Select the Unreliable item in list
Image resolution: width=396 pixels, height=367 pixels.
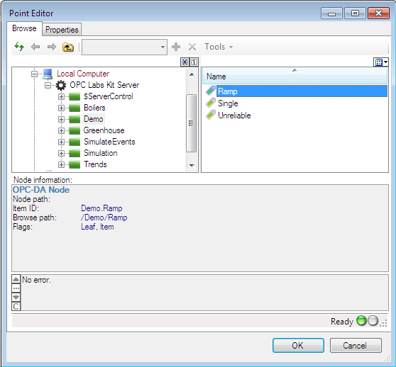click(234, 115)
